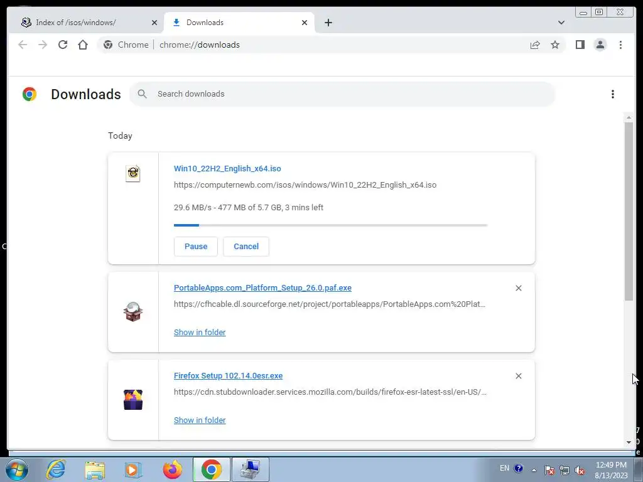
Task: Open Firefox Setup 102.14.0esr.exe link
Action: click(x=228, y=375)
